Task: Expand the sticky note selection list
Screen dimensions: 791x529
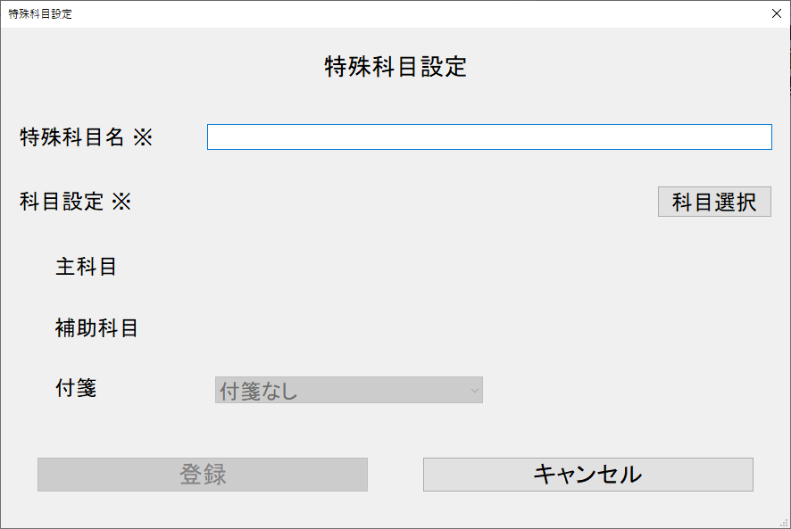Action: click(x=470, y=390)
